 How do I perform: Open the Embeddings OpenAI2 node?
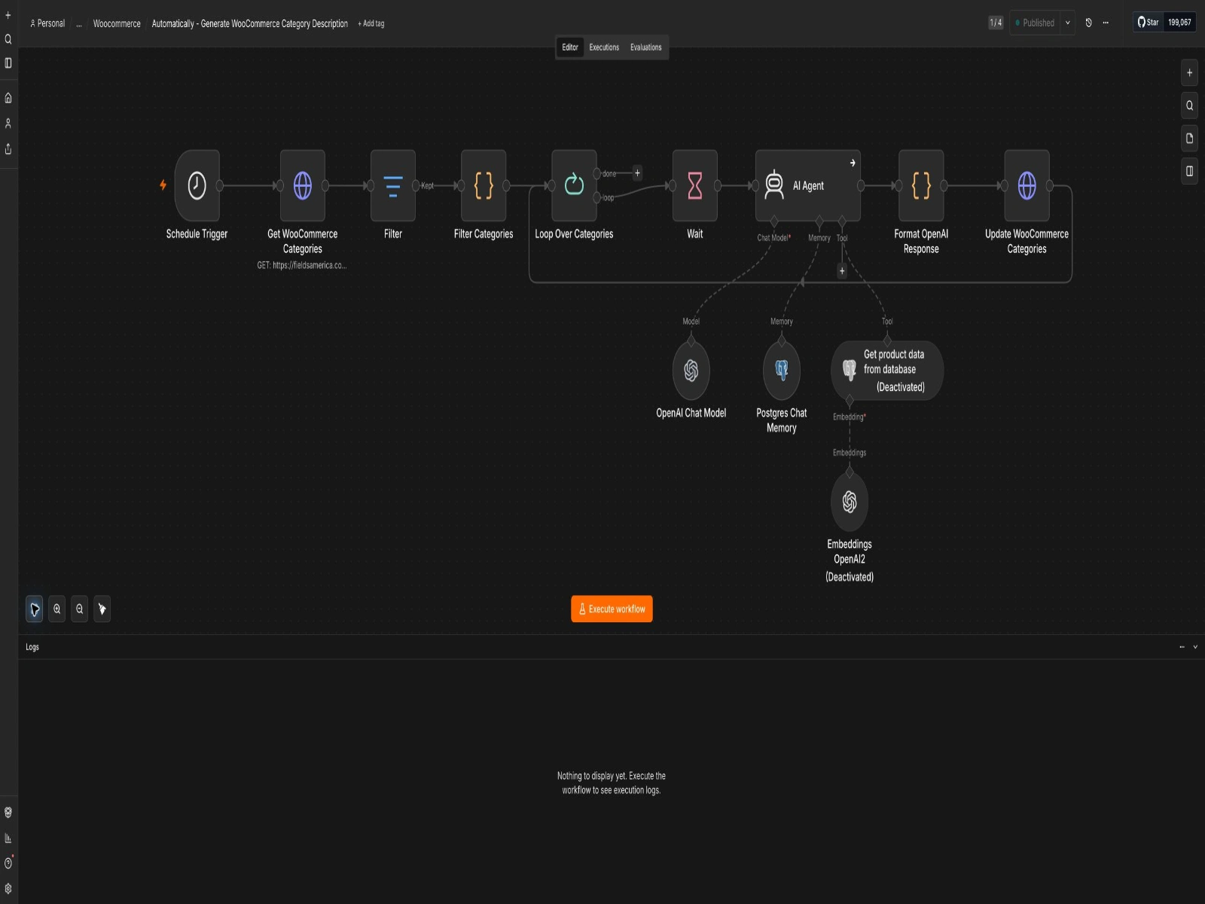(x=850, y=502)
